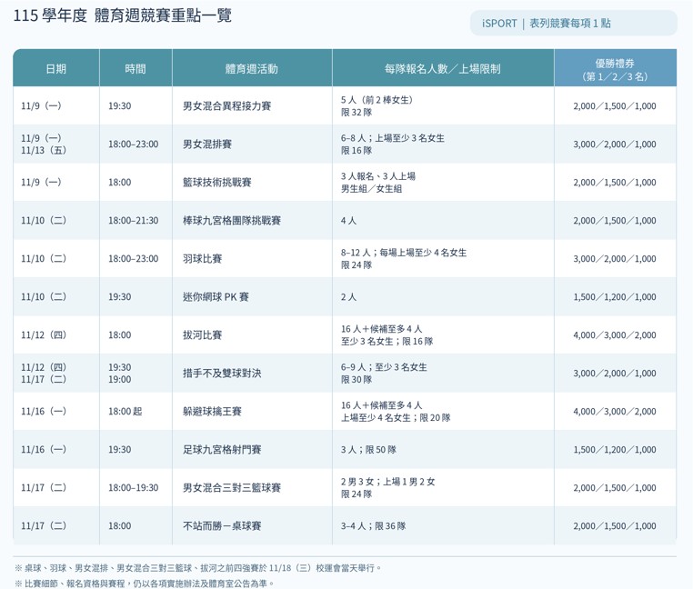Click the iSPORT 表列競賽每項1點 badge
The width and height of the screenshot is (693, 589).
[x=573, y=23]
